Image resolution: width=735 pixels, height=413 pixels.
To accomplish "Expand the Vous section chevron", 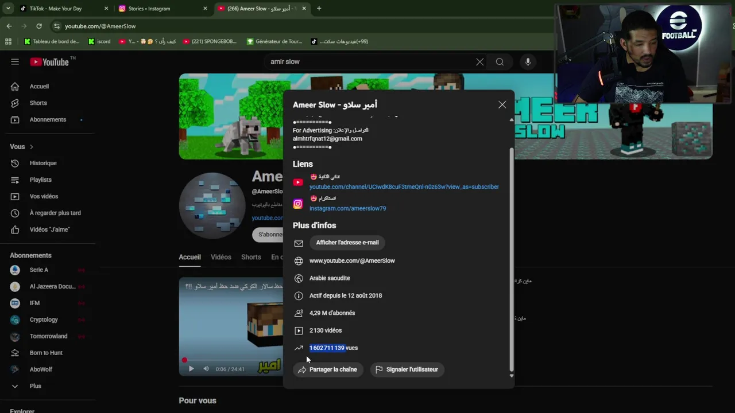I will (x=32, y=147).
